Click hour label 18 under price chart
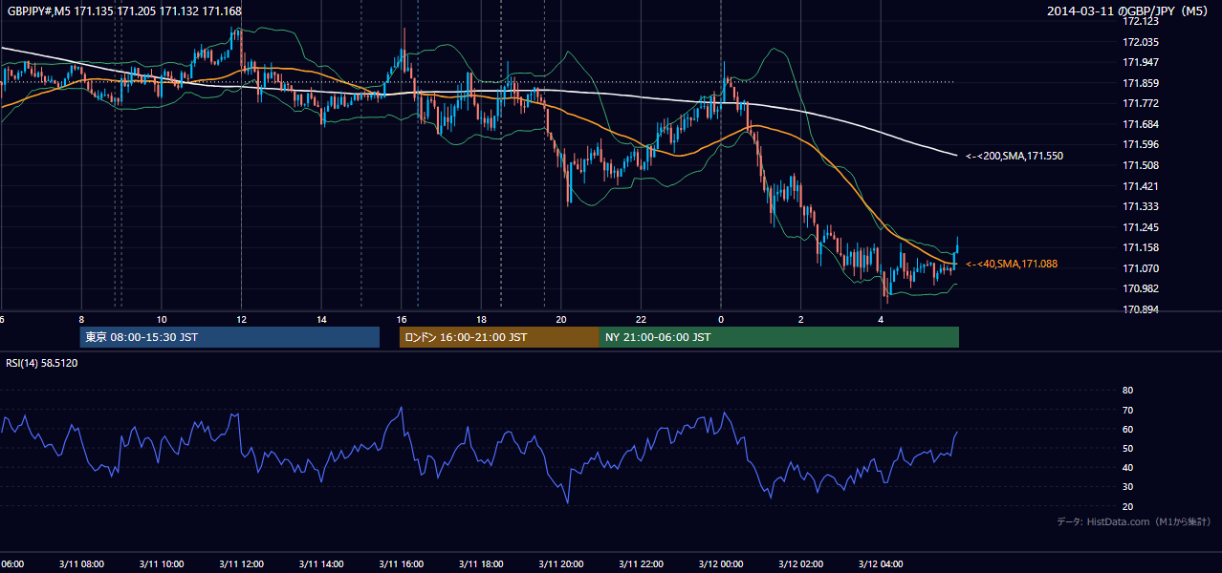This screenshot has width=1222, height=573. pos(482,320)
